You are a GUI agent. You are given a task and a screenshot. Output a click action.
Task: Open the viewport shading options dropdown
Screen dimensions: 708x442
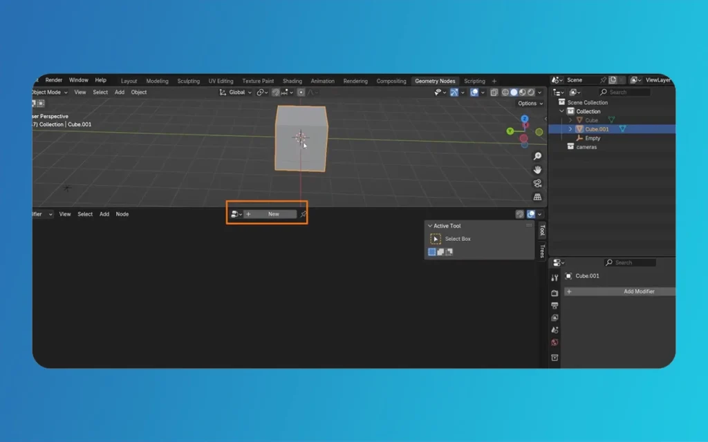[539, 93]
